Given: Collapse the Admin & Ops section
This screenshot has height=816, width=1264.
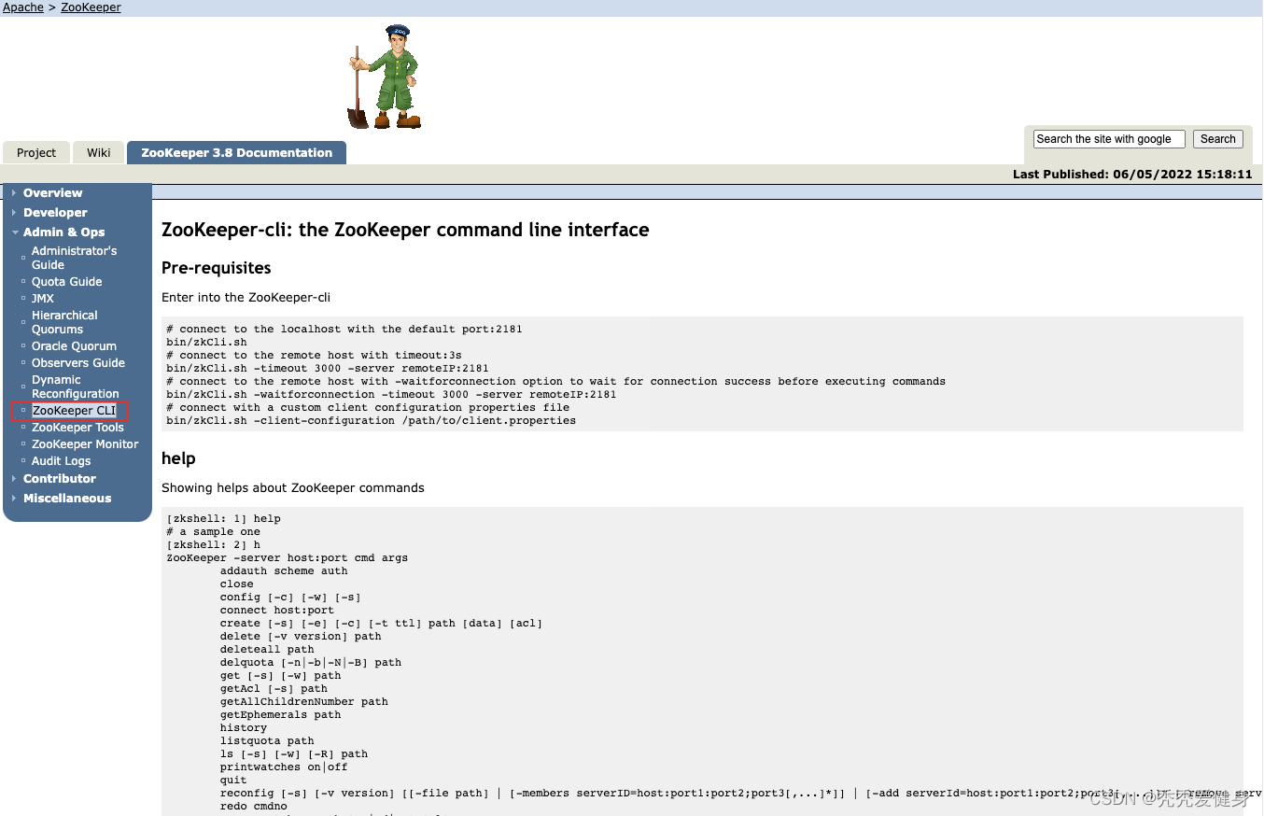Looking at the screenshot, I should click(x=63, y=232).
